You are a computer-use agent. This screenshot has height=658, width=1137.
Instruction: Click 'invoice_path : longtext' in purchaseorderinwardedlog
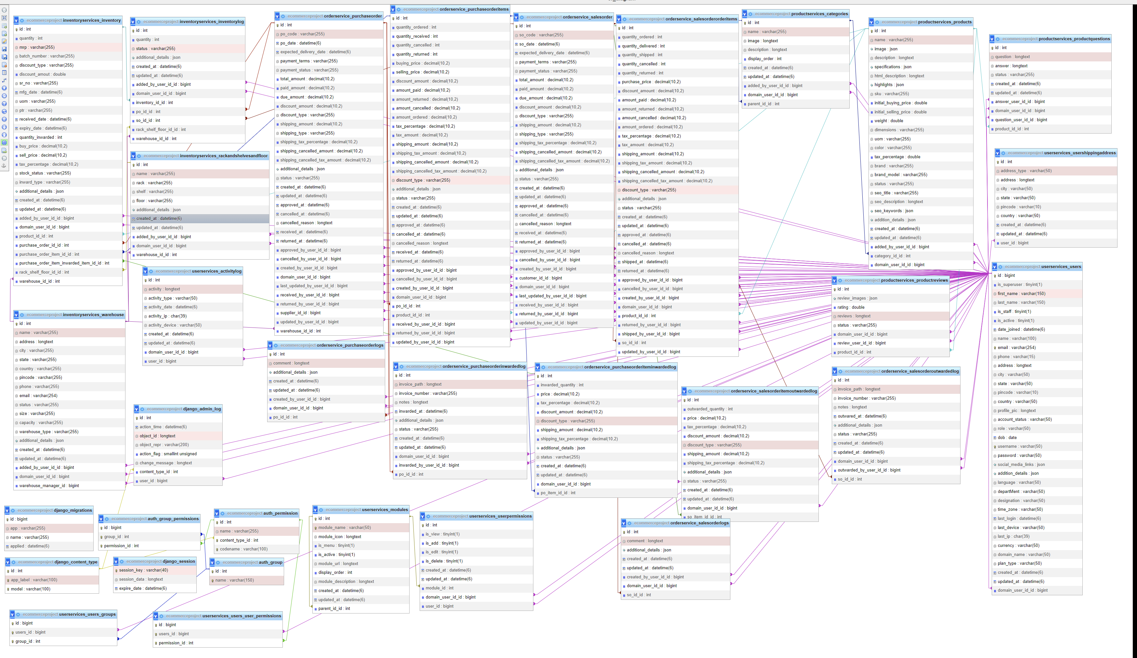[460, 385]
